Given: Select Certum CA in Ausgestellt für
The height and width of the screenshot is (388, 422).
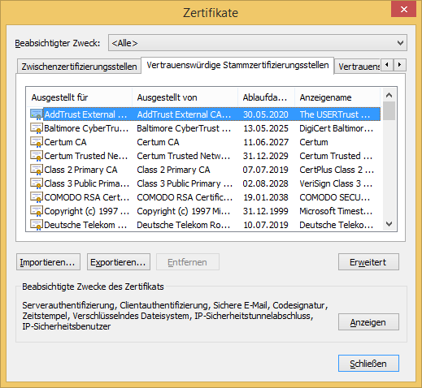Looking at the screenshot, I should [65, 142].
